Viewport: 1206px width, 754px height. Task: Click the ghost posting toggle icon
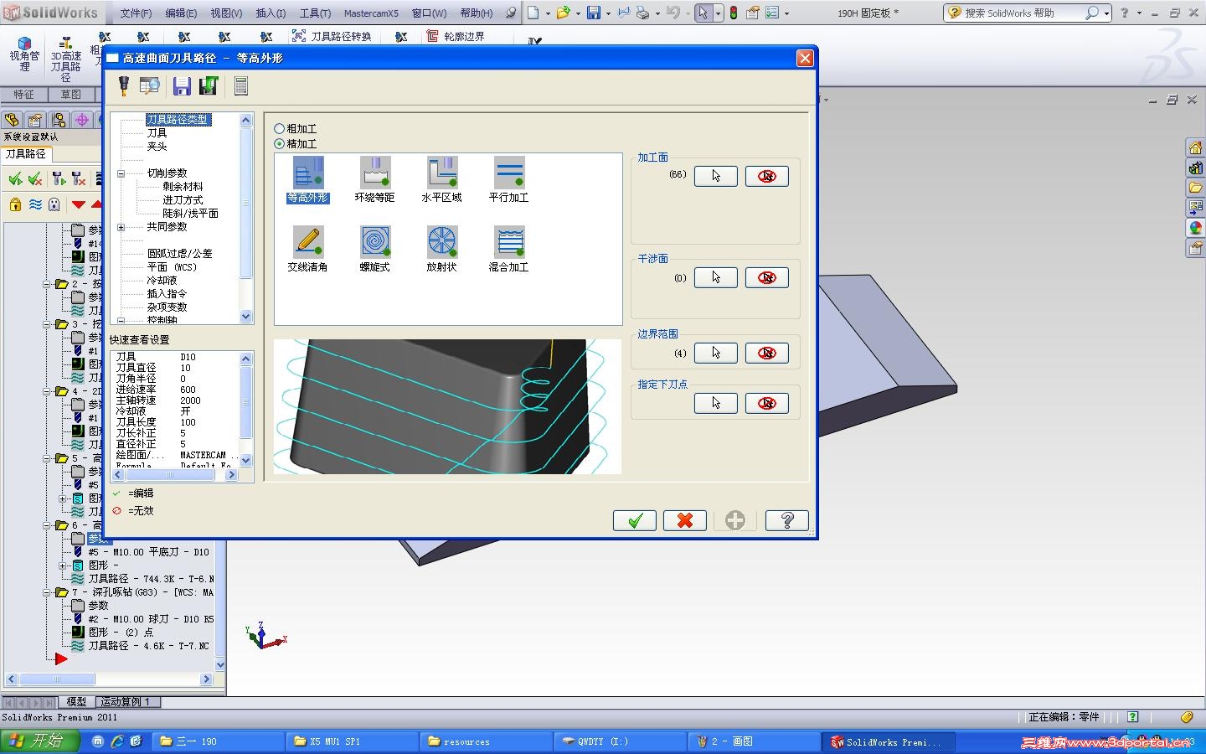coord(54,204)
